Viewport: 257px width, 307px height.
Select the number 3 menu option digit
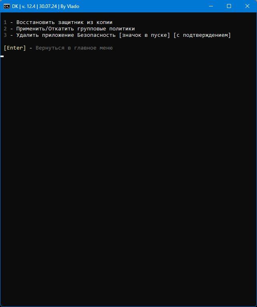pos(5,35)
